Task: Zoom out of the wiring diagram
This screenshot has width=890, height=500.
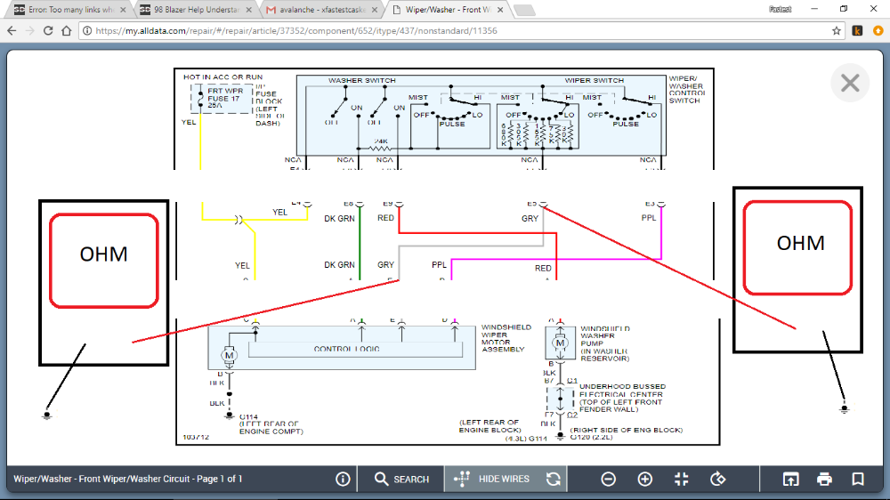Action: coord(608,479)
